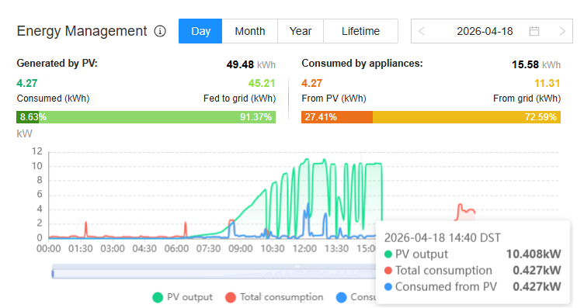Switch to the Month tab
The image size is (584, 308).
tap(249, 31)
